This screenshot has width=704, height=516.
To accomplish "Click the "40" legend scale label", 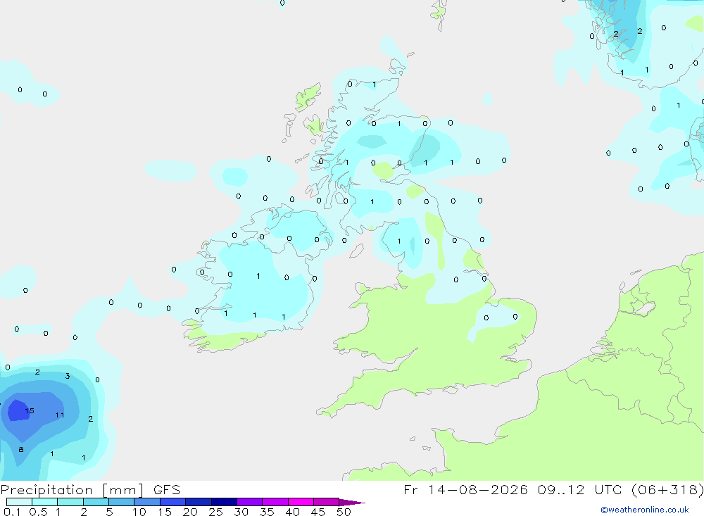I will pos(292,512).
